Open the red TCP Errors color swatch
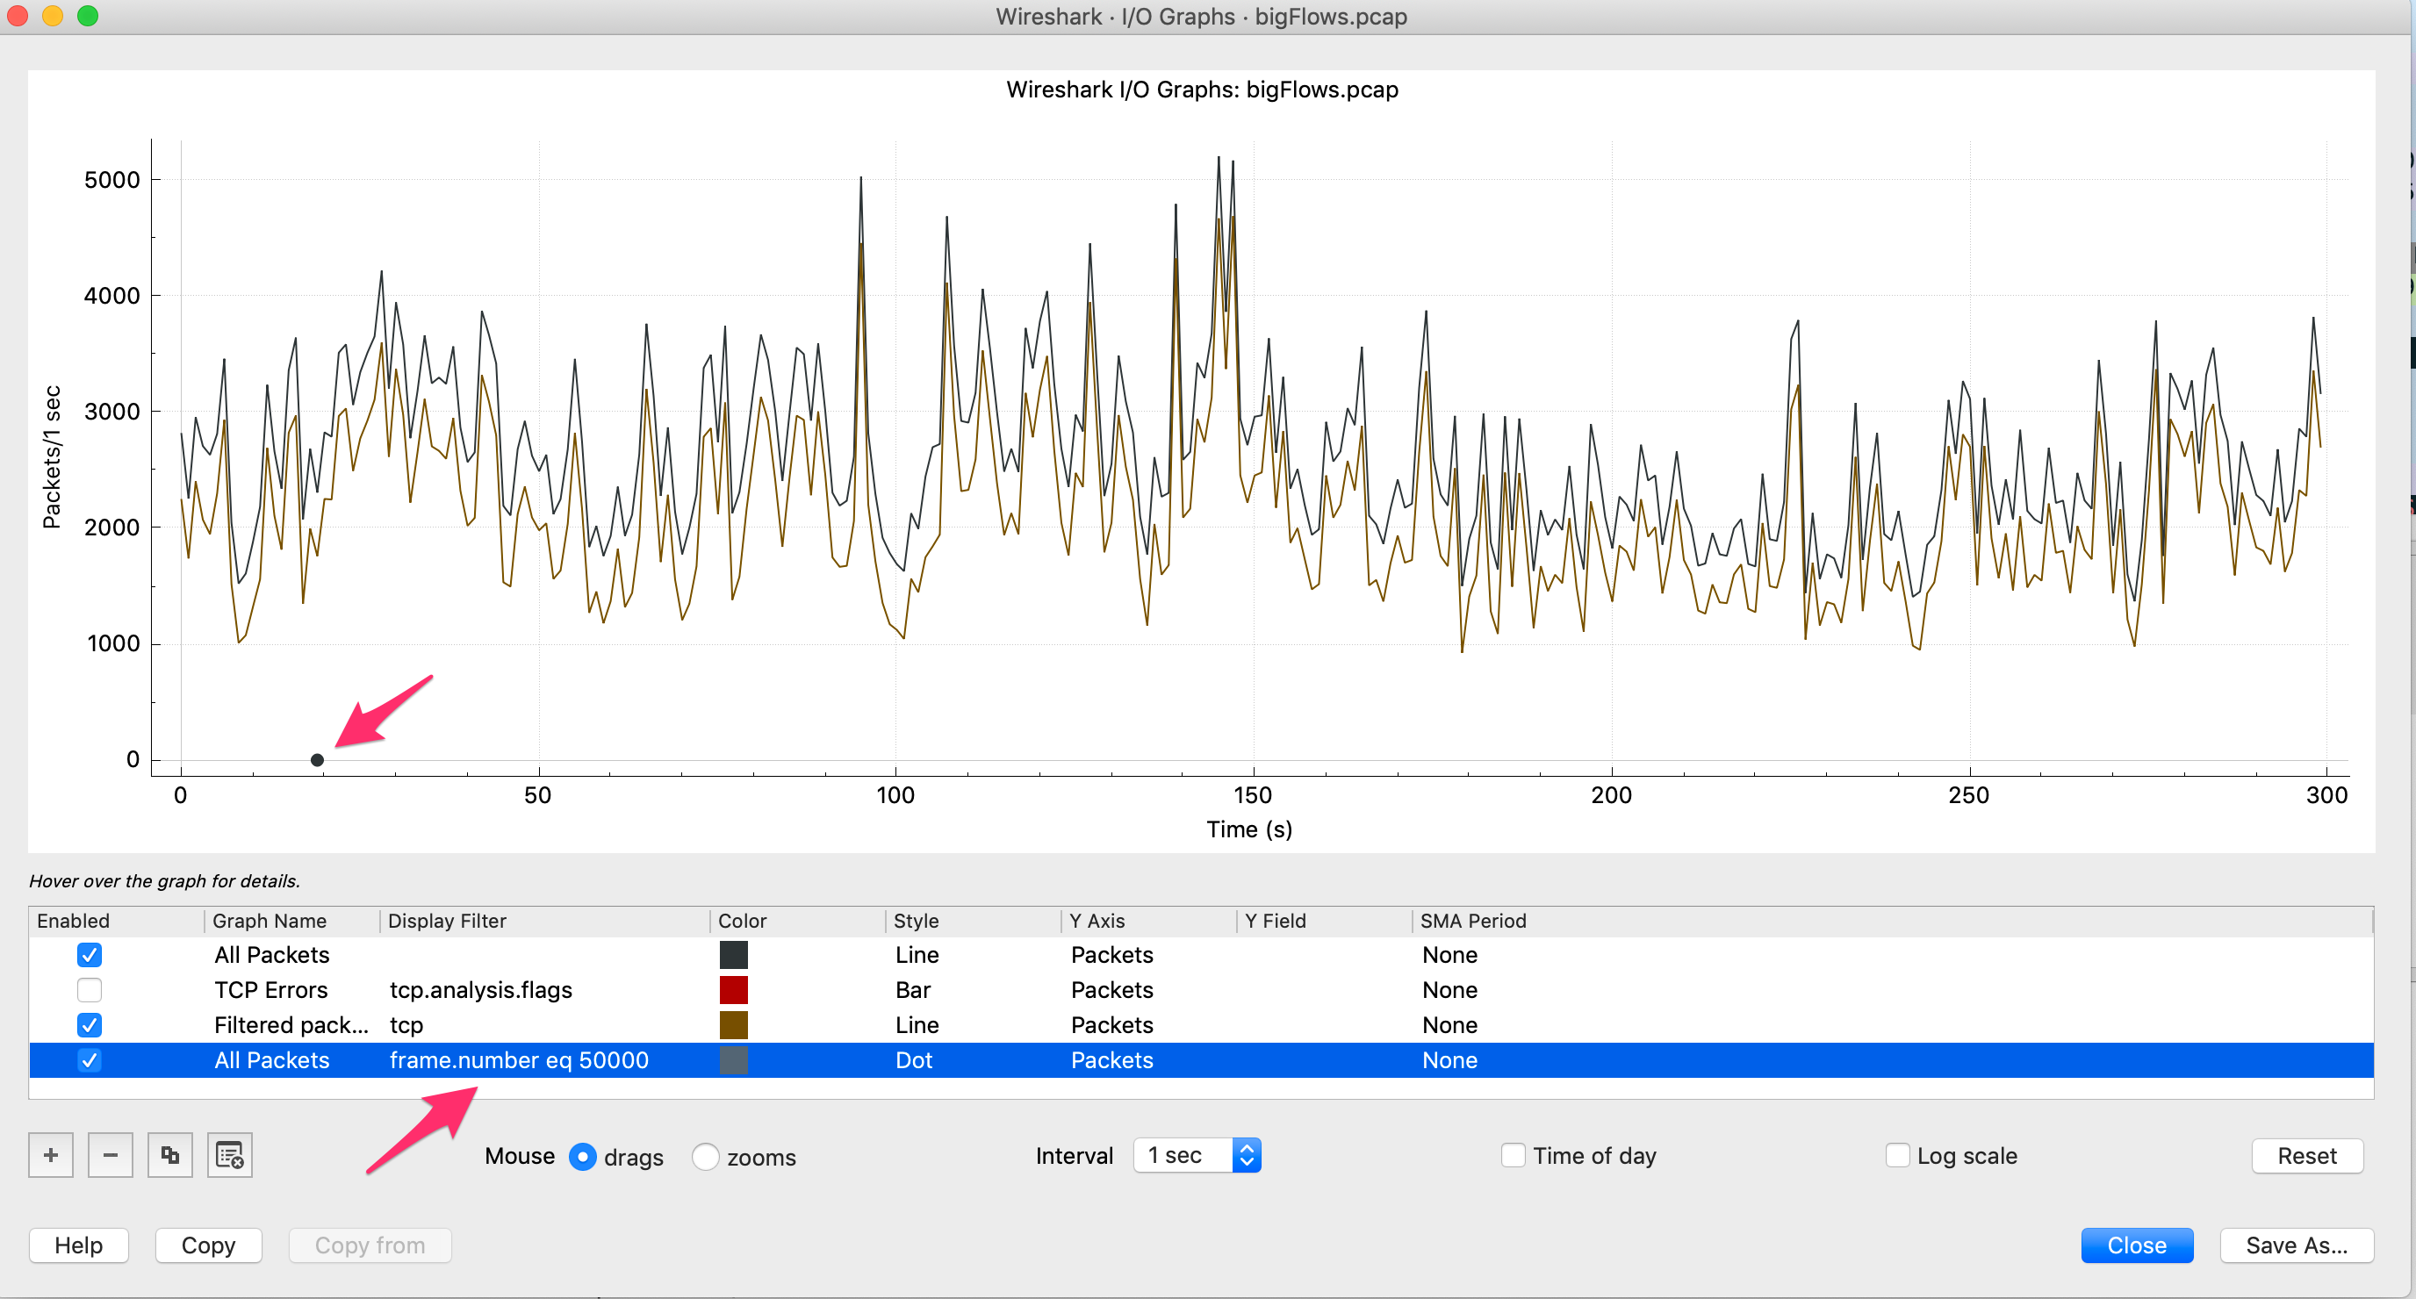 pos(733,989)
